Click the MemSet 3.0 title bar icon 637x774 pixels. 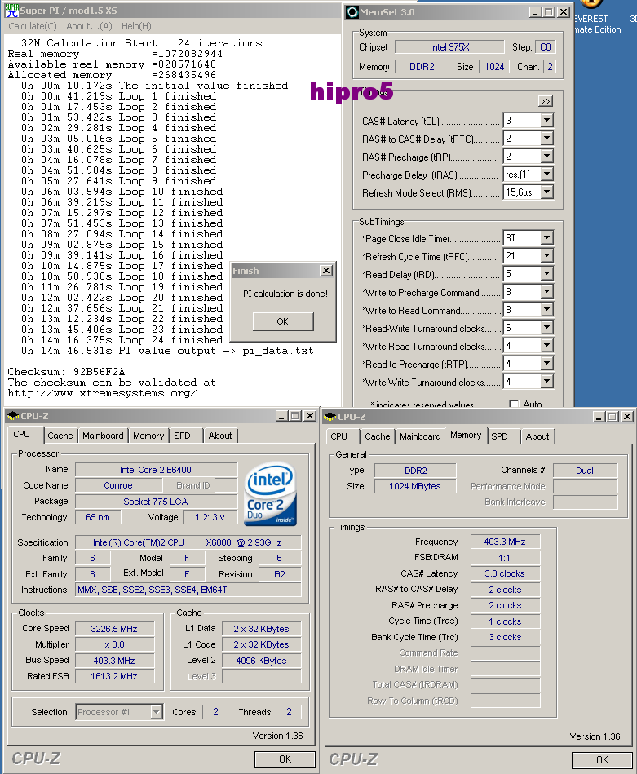click(x=352, y=12)
